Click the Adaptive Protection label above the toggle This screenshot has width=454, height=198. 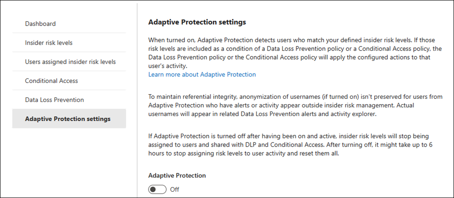click(177, 175)
